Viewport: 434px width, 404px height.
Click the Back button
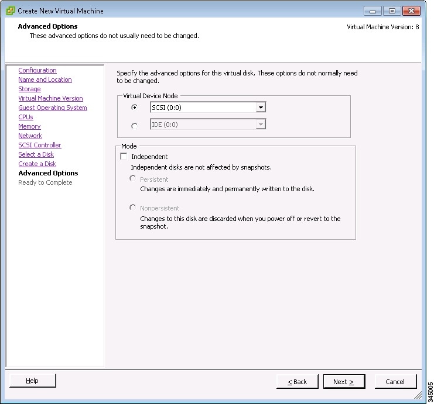click(x=298, y=382)
